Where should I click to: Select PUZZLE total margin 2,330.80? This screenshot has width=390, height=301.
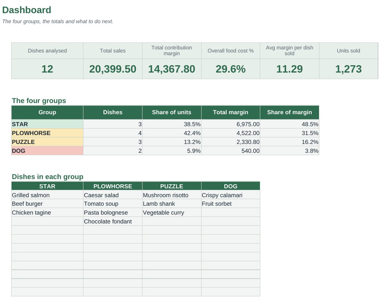click(x=230, y=142)
